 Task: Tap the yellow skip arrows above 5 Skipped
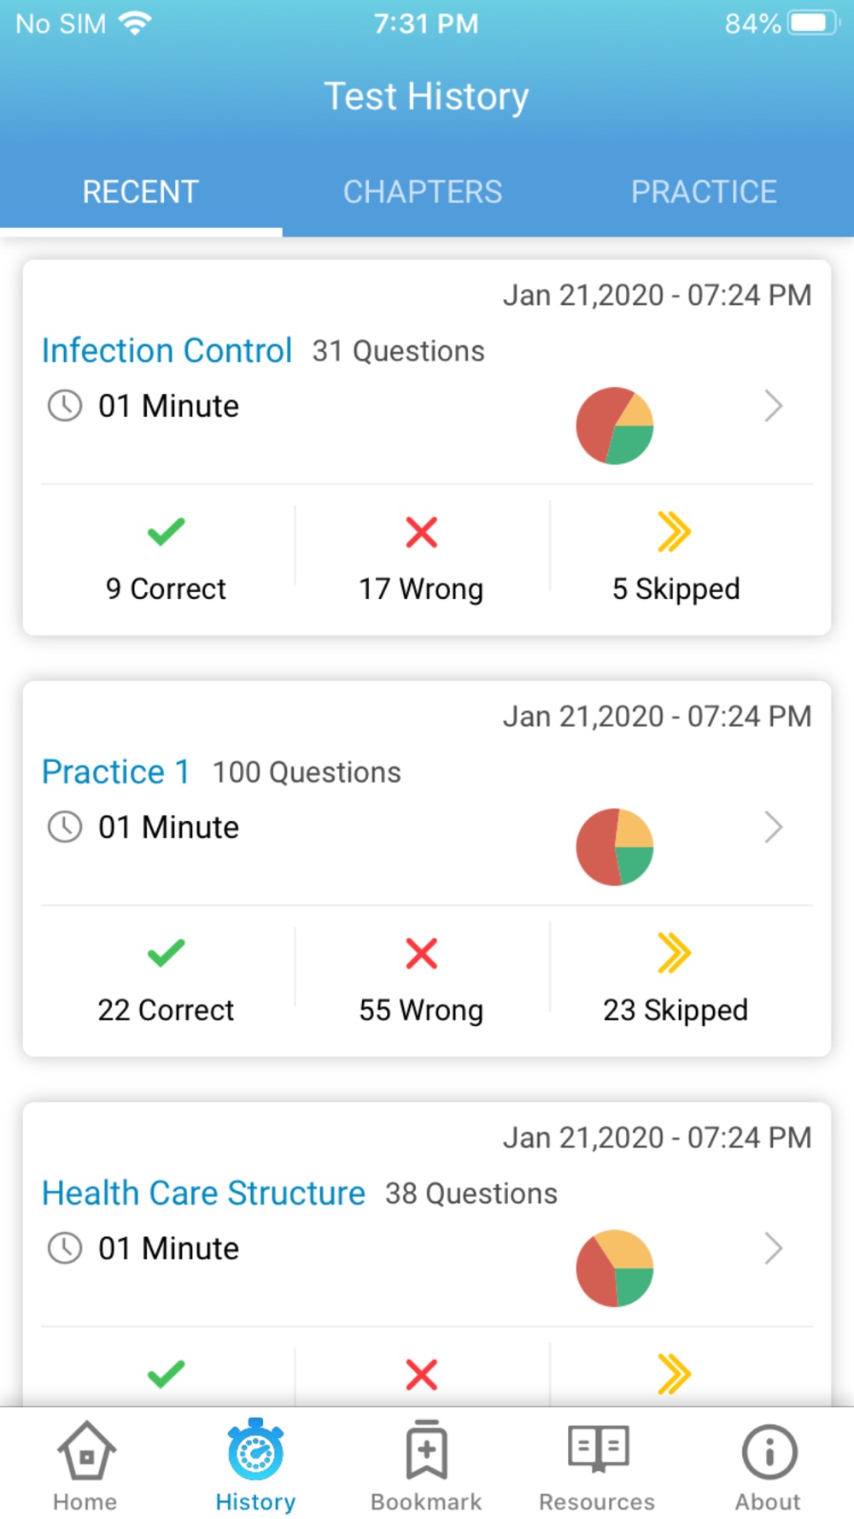[675, 531]
